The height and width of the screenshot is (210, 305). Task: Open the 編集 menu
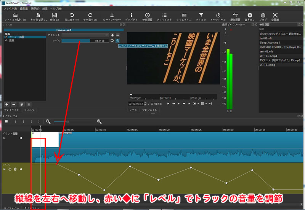(24, 8)
